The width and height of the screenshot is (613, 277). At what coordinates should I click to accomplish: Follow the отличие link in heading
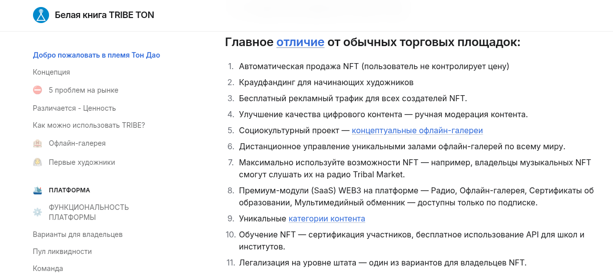pyautogui.click(x=300, y=42)
